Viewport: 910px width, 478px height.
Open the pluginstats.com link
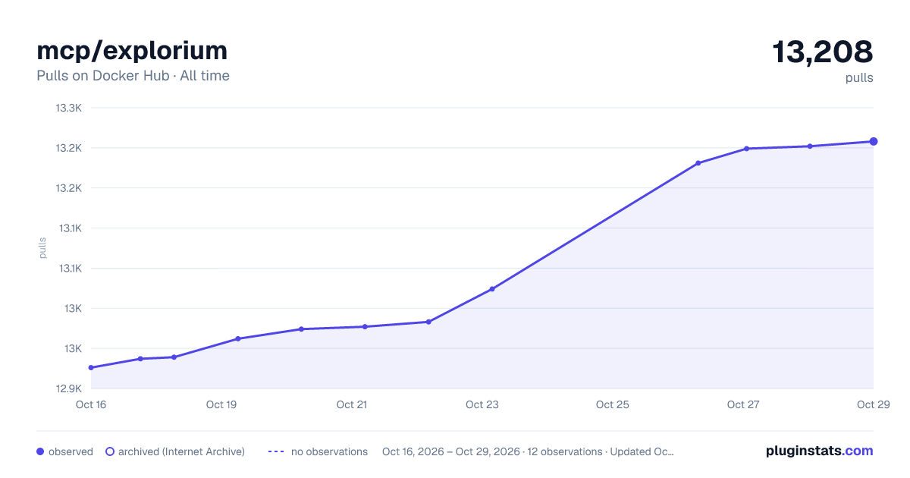[x=819, y=451]
